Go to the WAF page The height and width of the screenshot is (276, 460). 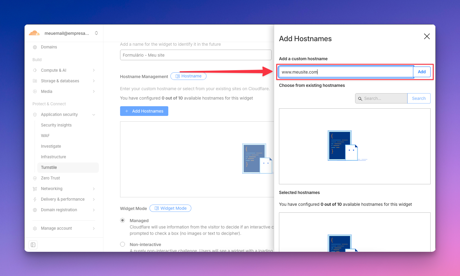(x=45, y=136)
